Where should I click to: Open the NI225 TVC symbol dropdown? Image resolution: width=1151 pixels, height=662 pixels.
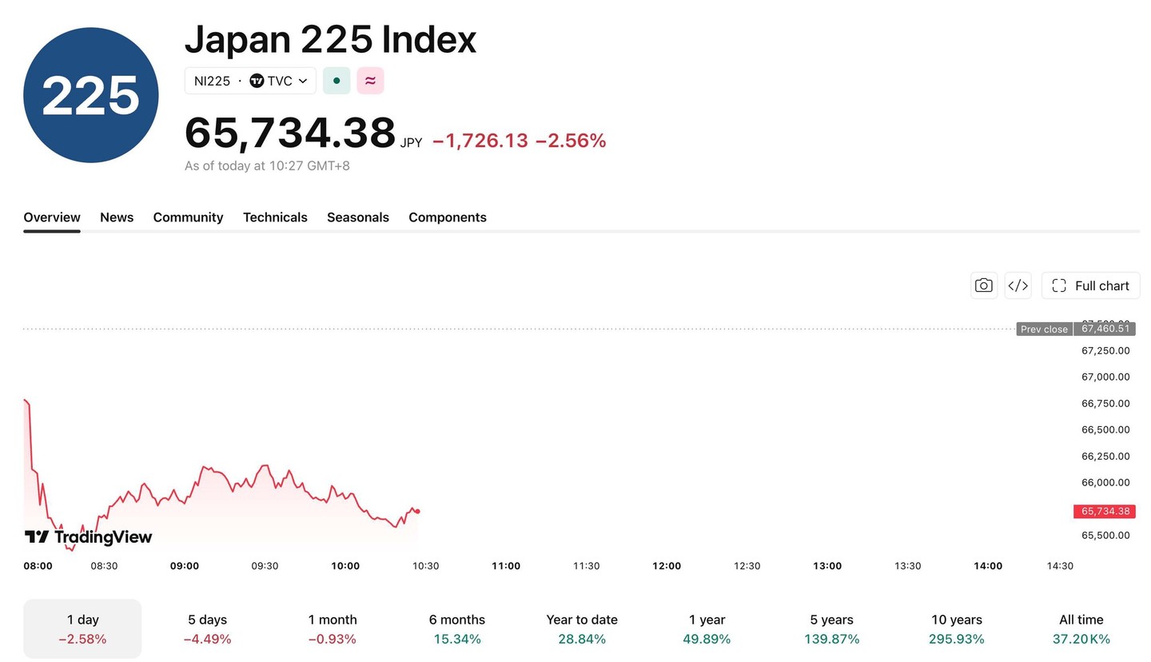250,81
